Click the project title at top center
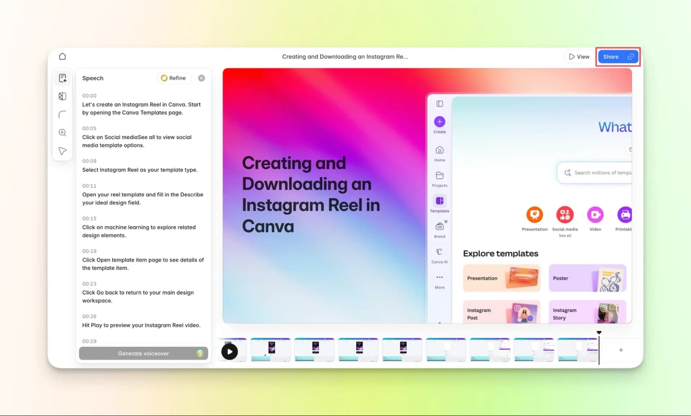 click(x=345, y=56)
